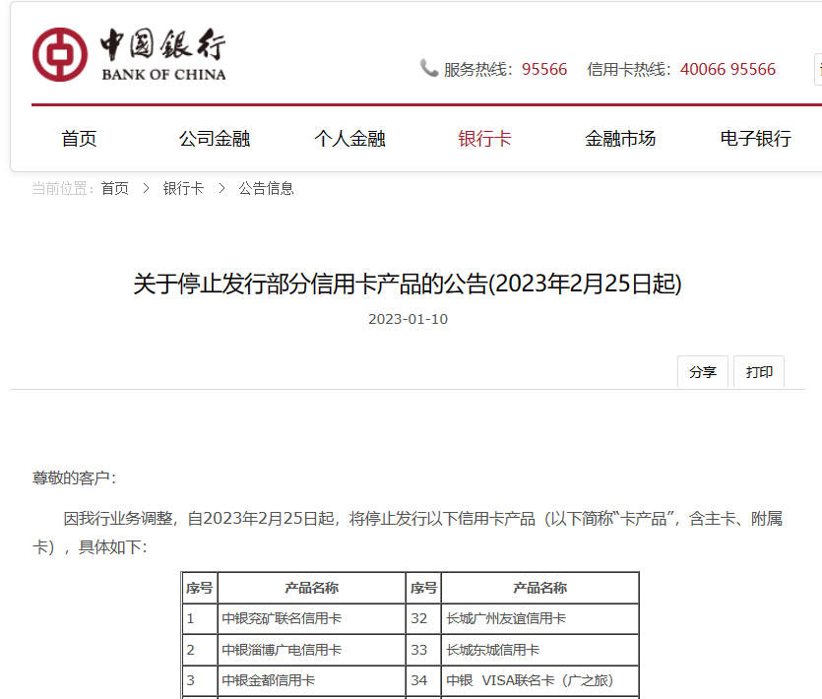Click the chevron between 首页 and 银行卡
The image size is (822, 699).
[x=147, y=188]
